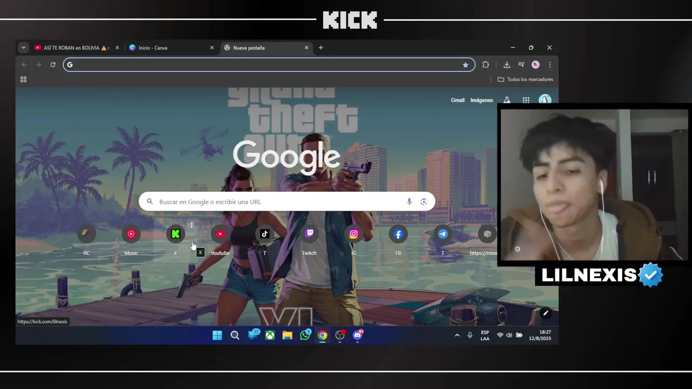Image resolution: width=692 pixels, height=389 pixels.
Task: Reload the current page
Action: pyautogui.click(x=53, y=65)
